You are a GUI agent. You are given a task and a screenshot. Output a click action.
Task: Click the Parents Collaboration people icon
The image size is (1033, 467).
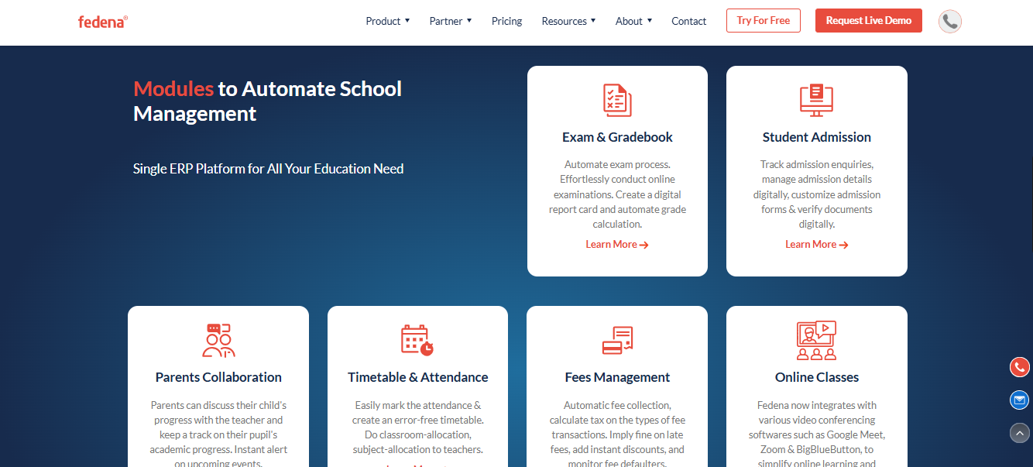(218, 340)
